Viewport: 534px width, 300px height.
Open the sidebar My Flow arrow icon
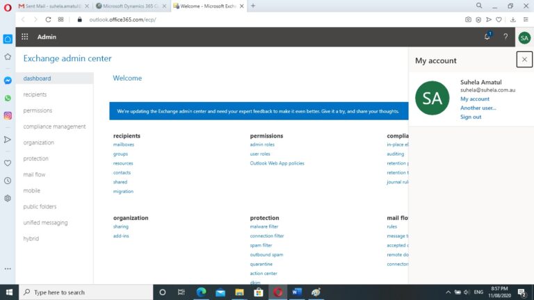coord(8,140)
